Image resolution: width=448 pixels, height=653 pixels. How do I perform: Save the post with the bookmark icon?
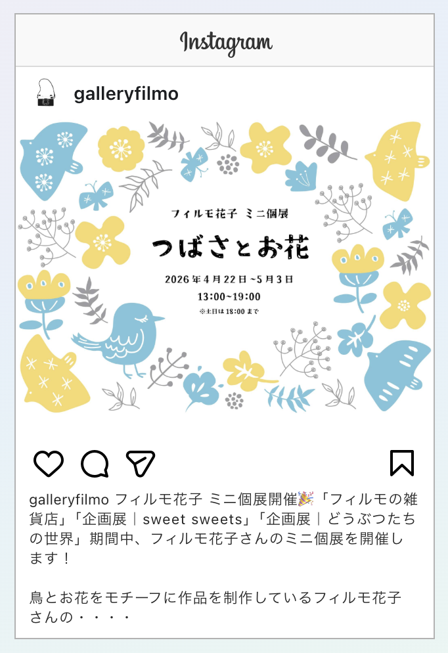tap(402, 462)
